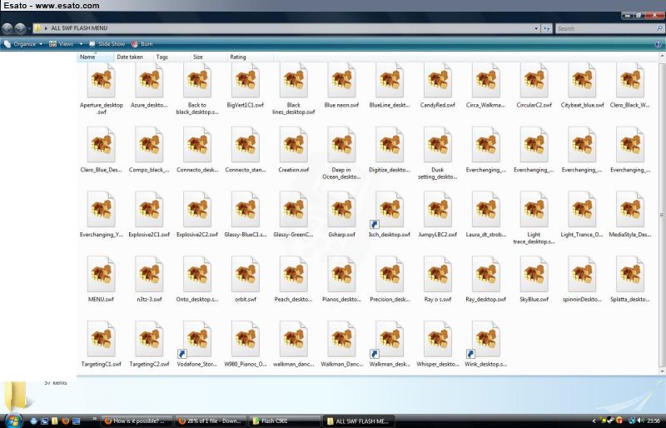Viewport: 666px width, 428px height.
Task: Select the MENU.swf file icon
Action: point(101,276)
